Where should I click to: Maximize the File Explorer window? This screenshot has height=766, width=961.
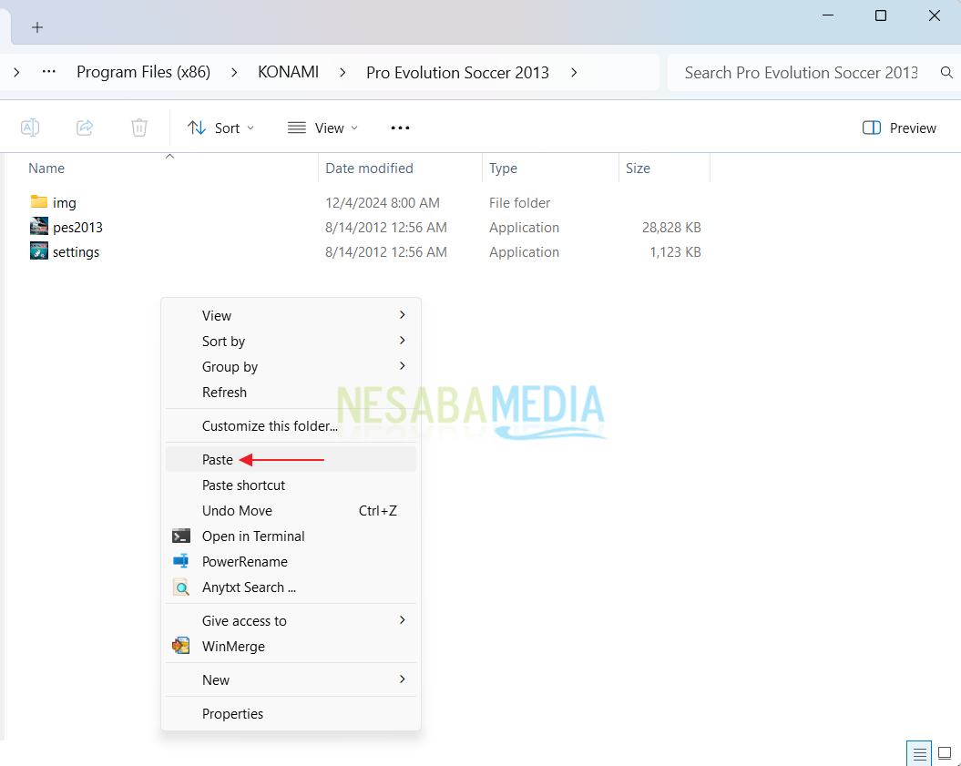click(x=881, y=15)
